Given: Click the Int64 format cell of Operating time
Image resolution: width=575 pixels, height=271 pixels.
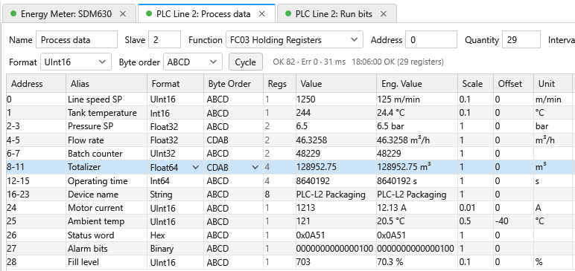Looking at the screenshot, I should 176,181.
